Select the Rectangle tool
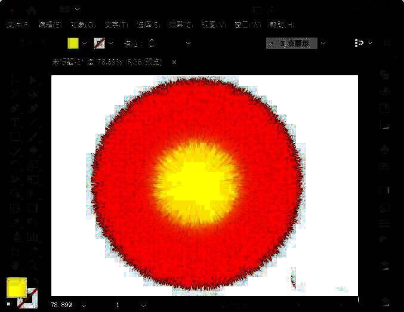The image size is (404, 312). click(x=16, y=137)
